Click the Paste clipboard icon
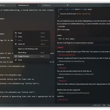The height and width of the screenshot is (110, 110). pyautogui.click(x=16, y=33)
